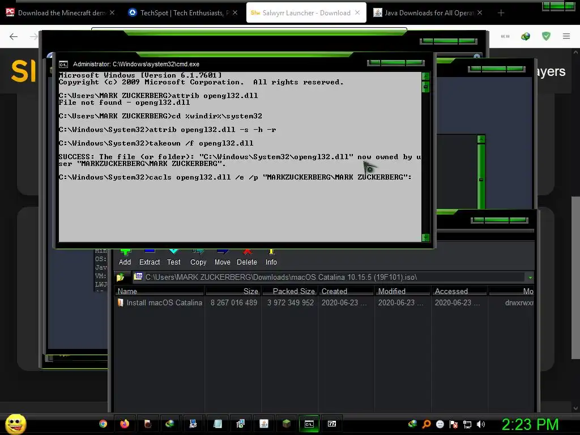Close the TechSpot tab
This screenshot has height=435, width=580.
coord(235,12)
